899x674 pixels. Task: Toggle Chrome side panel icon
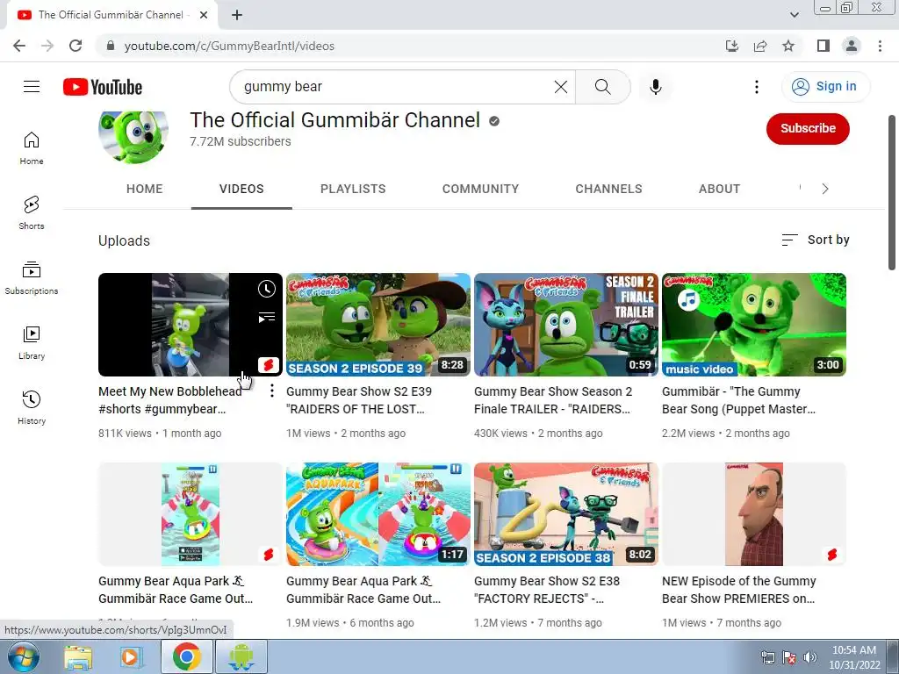823,46
